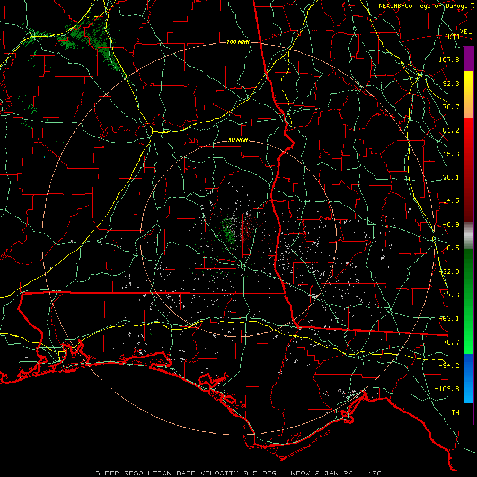Image resolution: width=477 pixels, height=477 pixels.
Task: Click the 50 NMI range ring label
Action: click(x=238, y=140)
